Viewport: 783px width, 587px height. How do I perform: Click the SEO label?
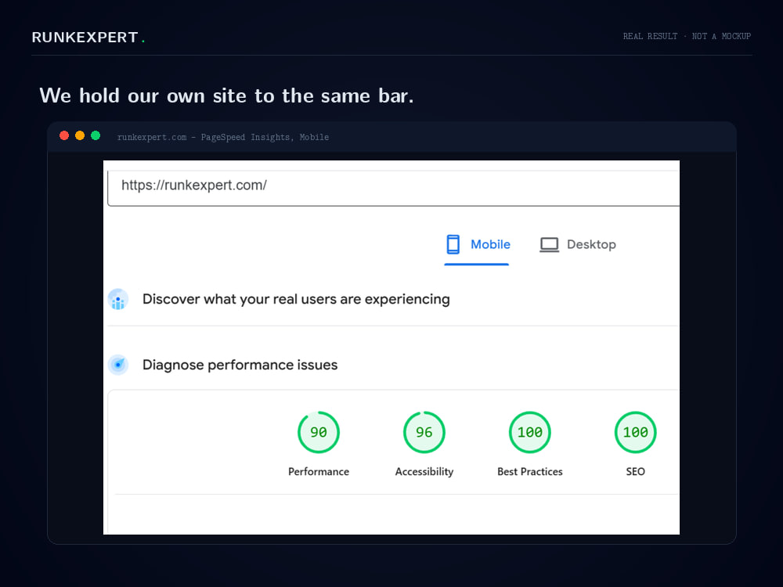635,472
